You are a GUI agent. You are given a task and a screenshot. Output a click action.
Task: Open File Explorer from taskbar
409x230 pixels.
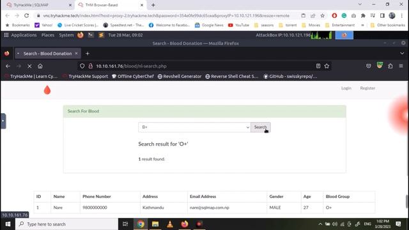[155, 224]
